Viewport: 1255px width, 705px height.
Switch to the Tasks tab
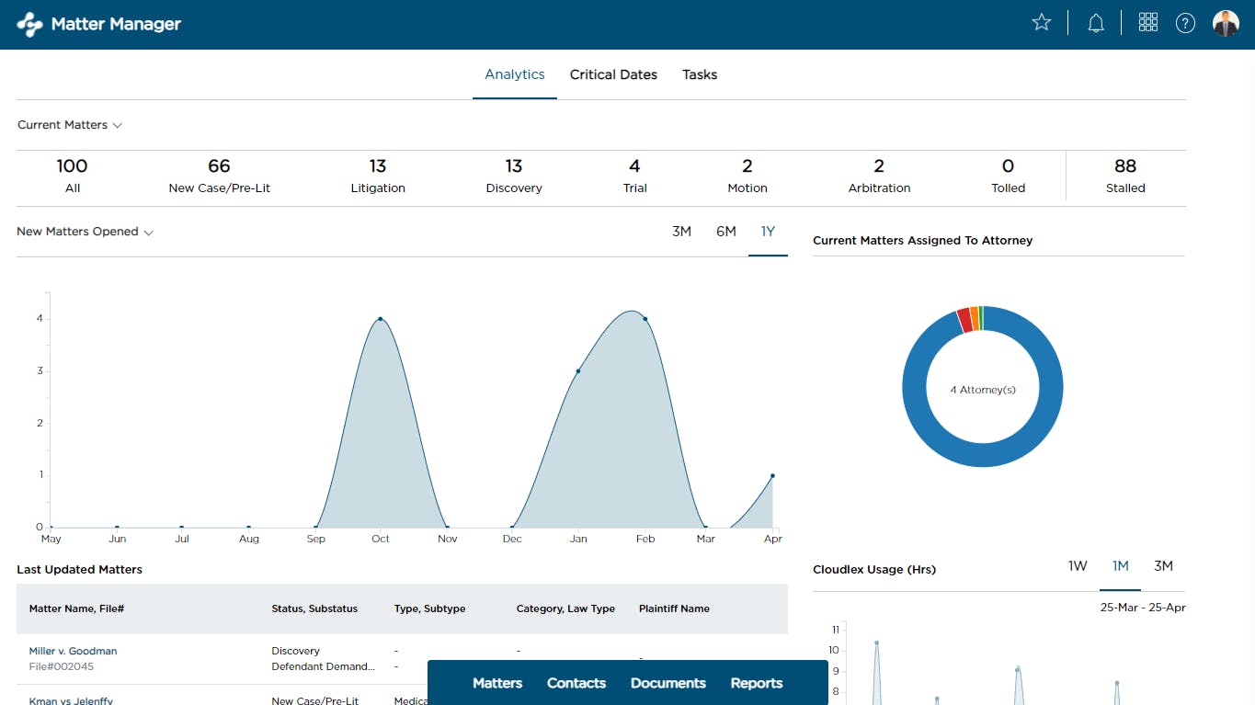click(x=699, y=74)
